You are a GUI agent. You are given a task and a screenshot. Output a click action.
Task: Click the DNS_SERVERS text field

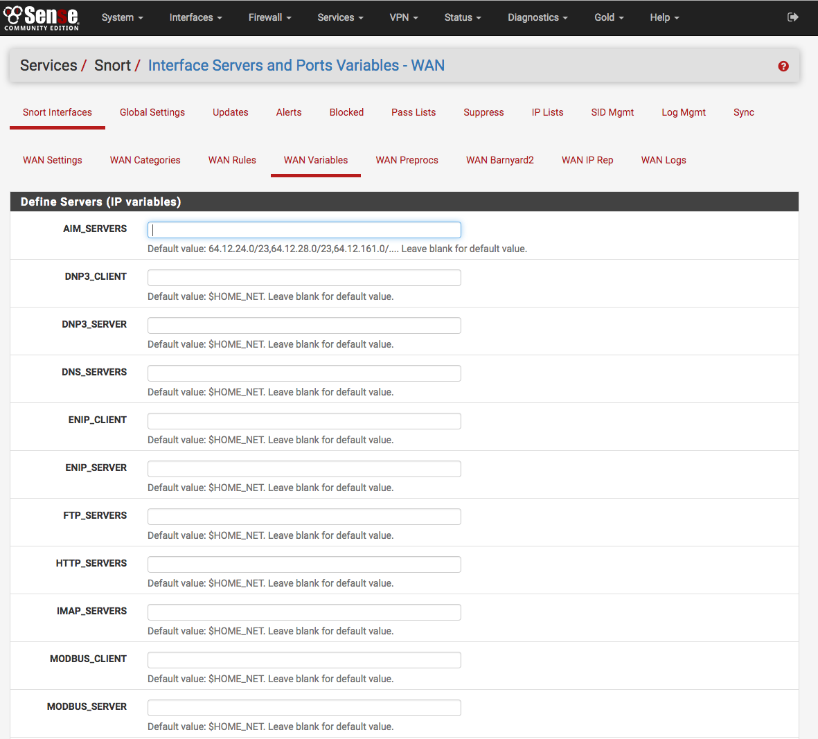tap(304, 373)
